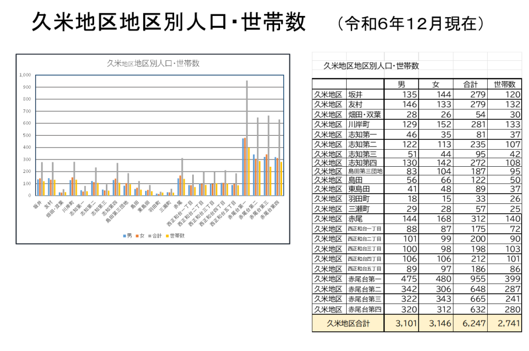Click the 坂井 category label on chart axis
Image resolution: width=529 pixels, height=351 pixels.
pyautogui.click(x=36, y=204)
